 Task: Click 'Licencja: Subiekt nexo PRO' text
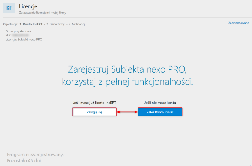[x=24, y=40]
